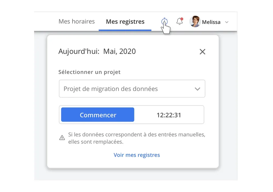273x192 pixels.
Task: Click the project dropdown's arrow
Action: click(x=197, y=89)
